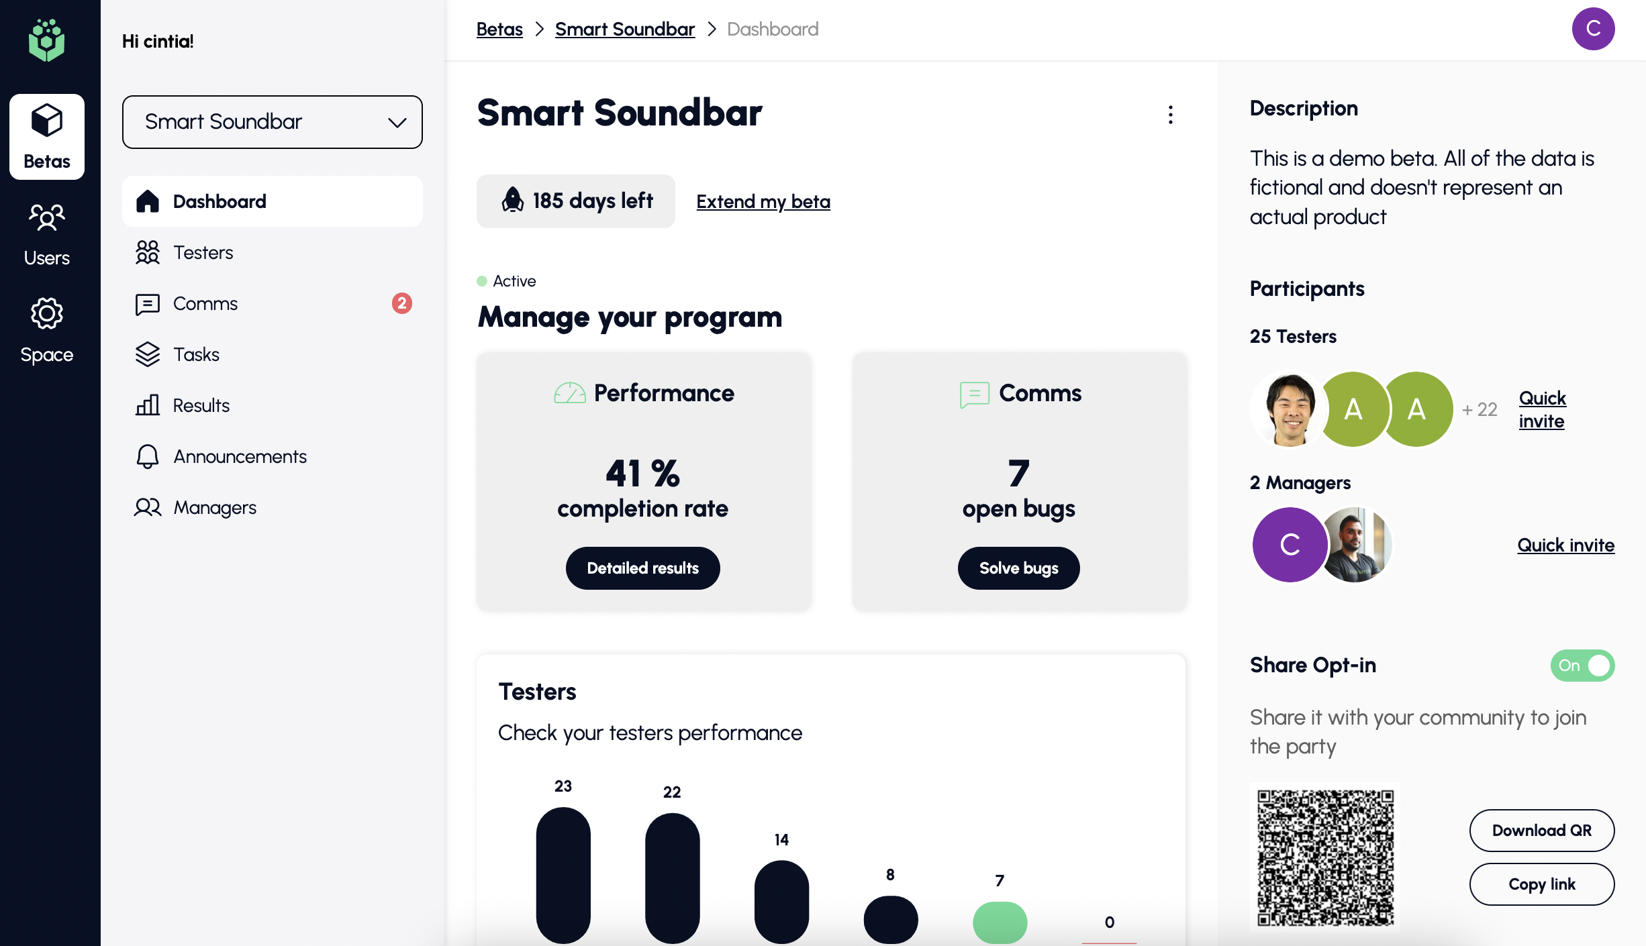
Task: Click the green bar labeled 7 in chart
Action: [999, 922]
